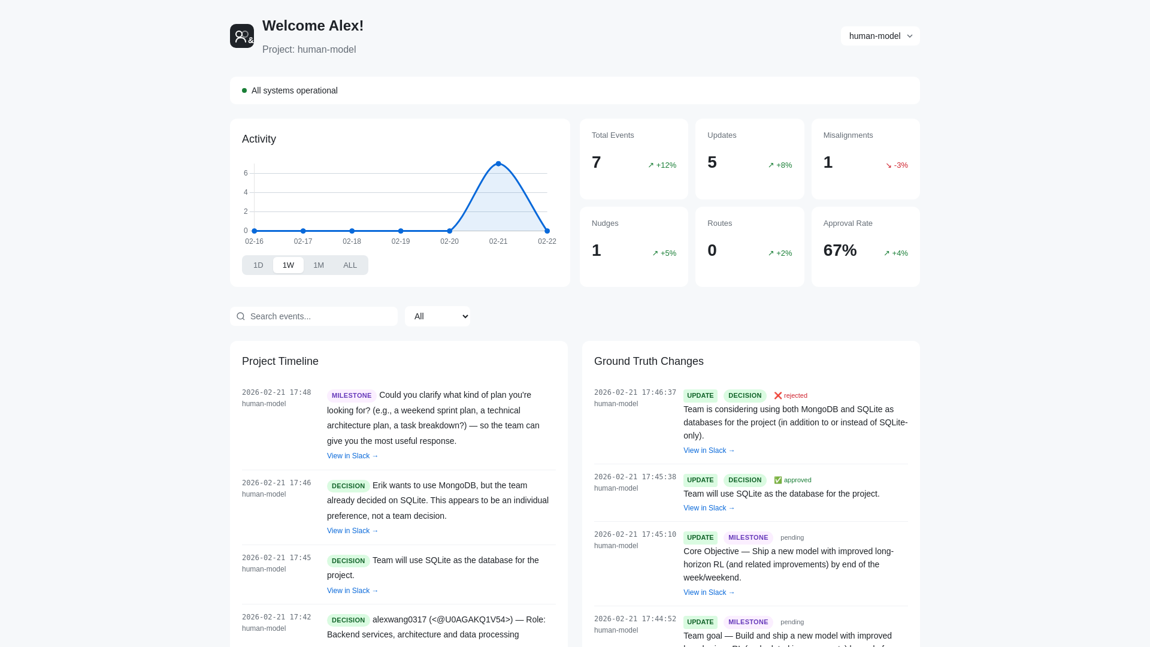Open View in Slack under timeline SQLite decision
The image size is (1150, 647).
pyautogui.click(x=352, y=591)
